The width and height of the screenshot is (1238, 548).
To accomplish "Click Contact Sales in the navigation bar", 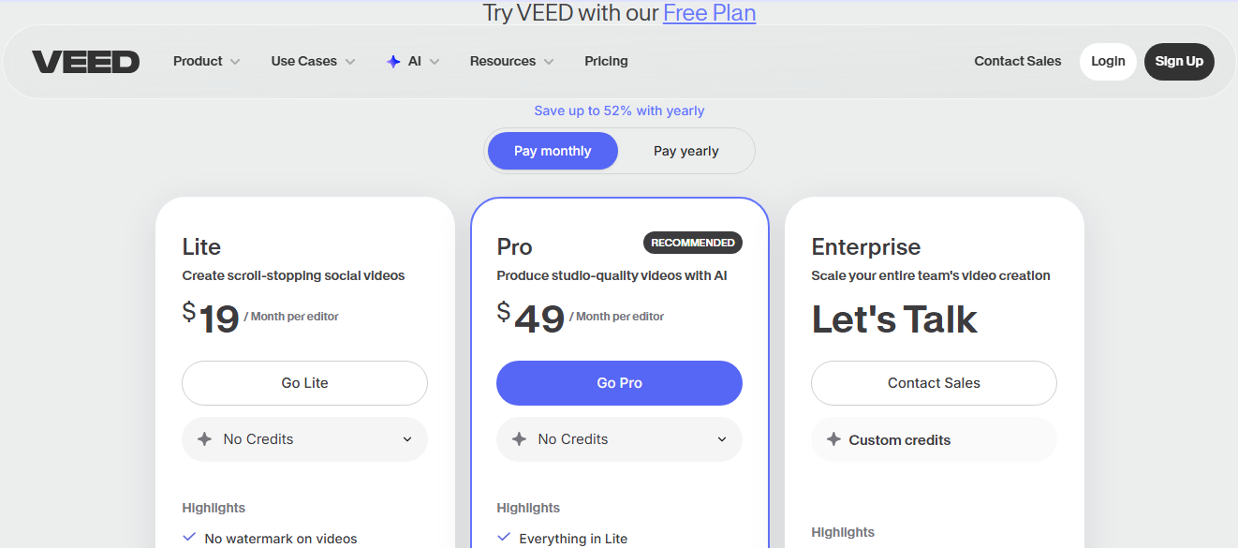I will [1017, 62].
